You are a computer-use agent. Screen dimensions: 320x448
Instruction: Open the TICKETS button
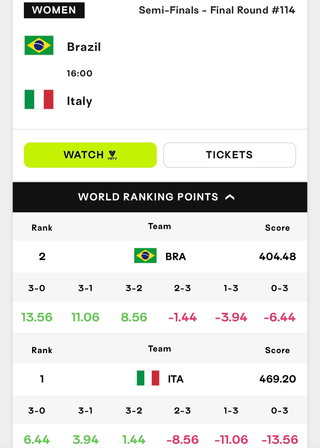230,155
